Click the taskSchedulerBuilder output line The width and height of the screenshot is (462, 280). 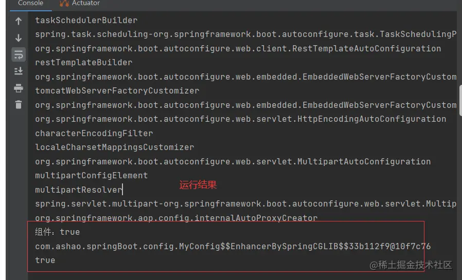[86, 21]
